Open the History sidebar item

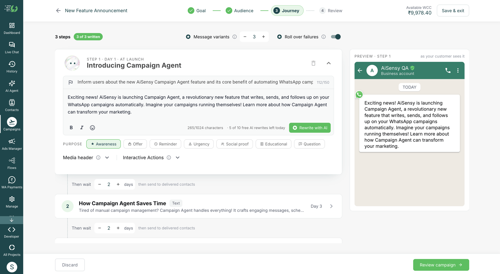pos(12,67)
